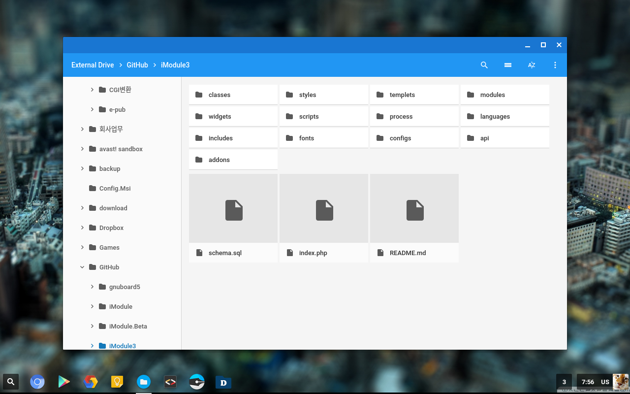
Task: Select the iModule.Beta folder in the sidebar
Action: (x=128, y=326)
